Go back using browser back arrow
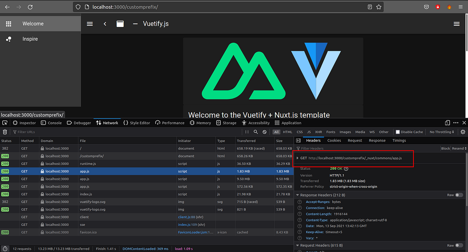This screenshot has width=468, height=252. (7, 7)
